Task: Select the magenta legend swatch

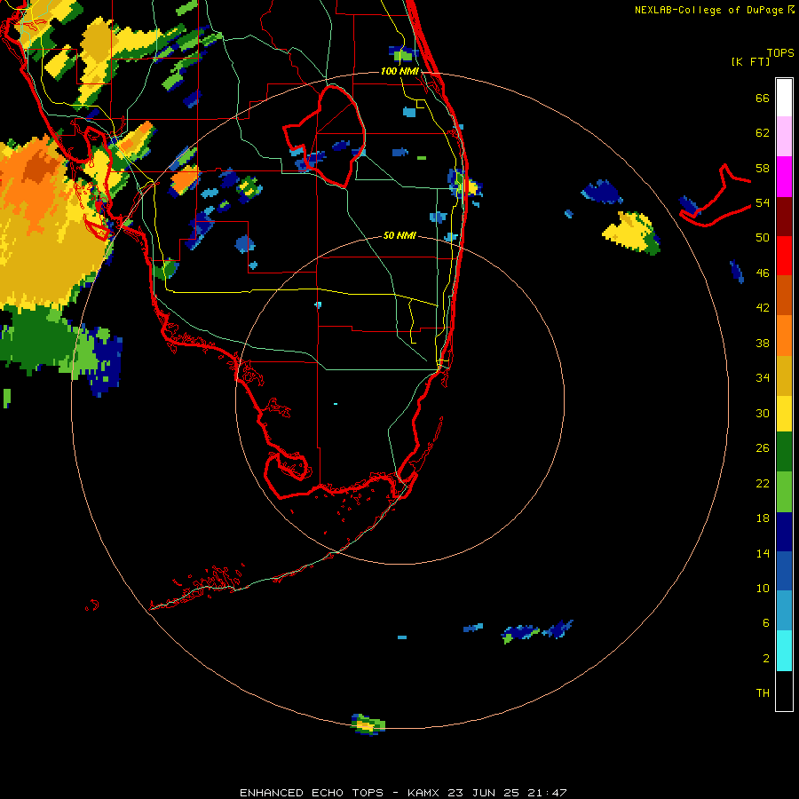Action: coord(784,176)
